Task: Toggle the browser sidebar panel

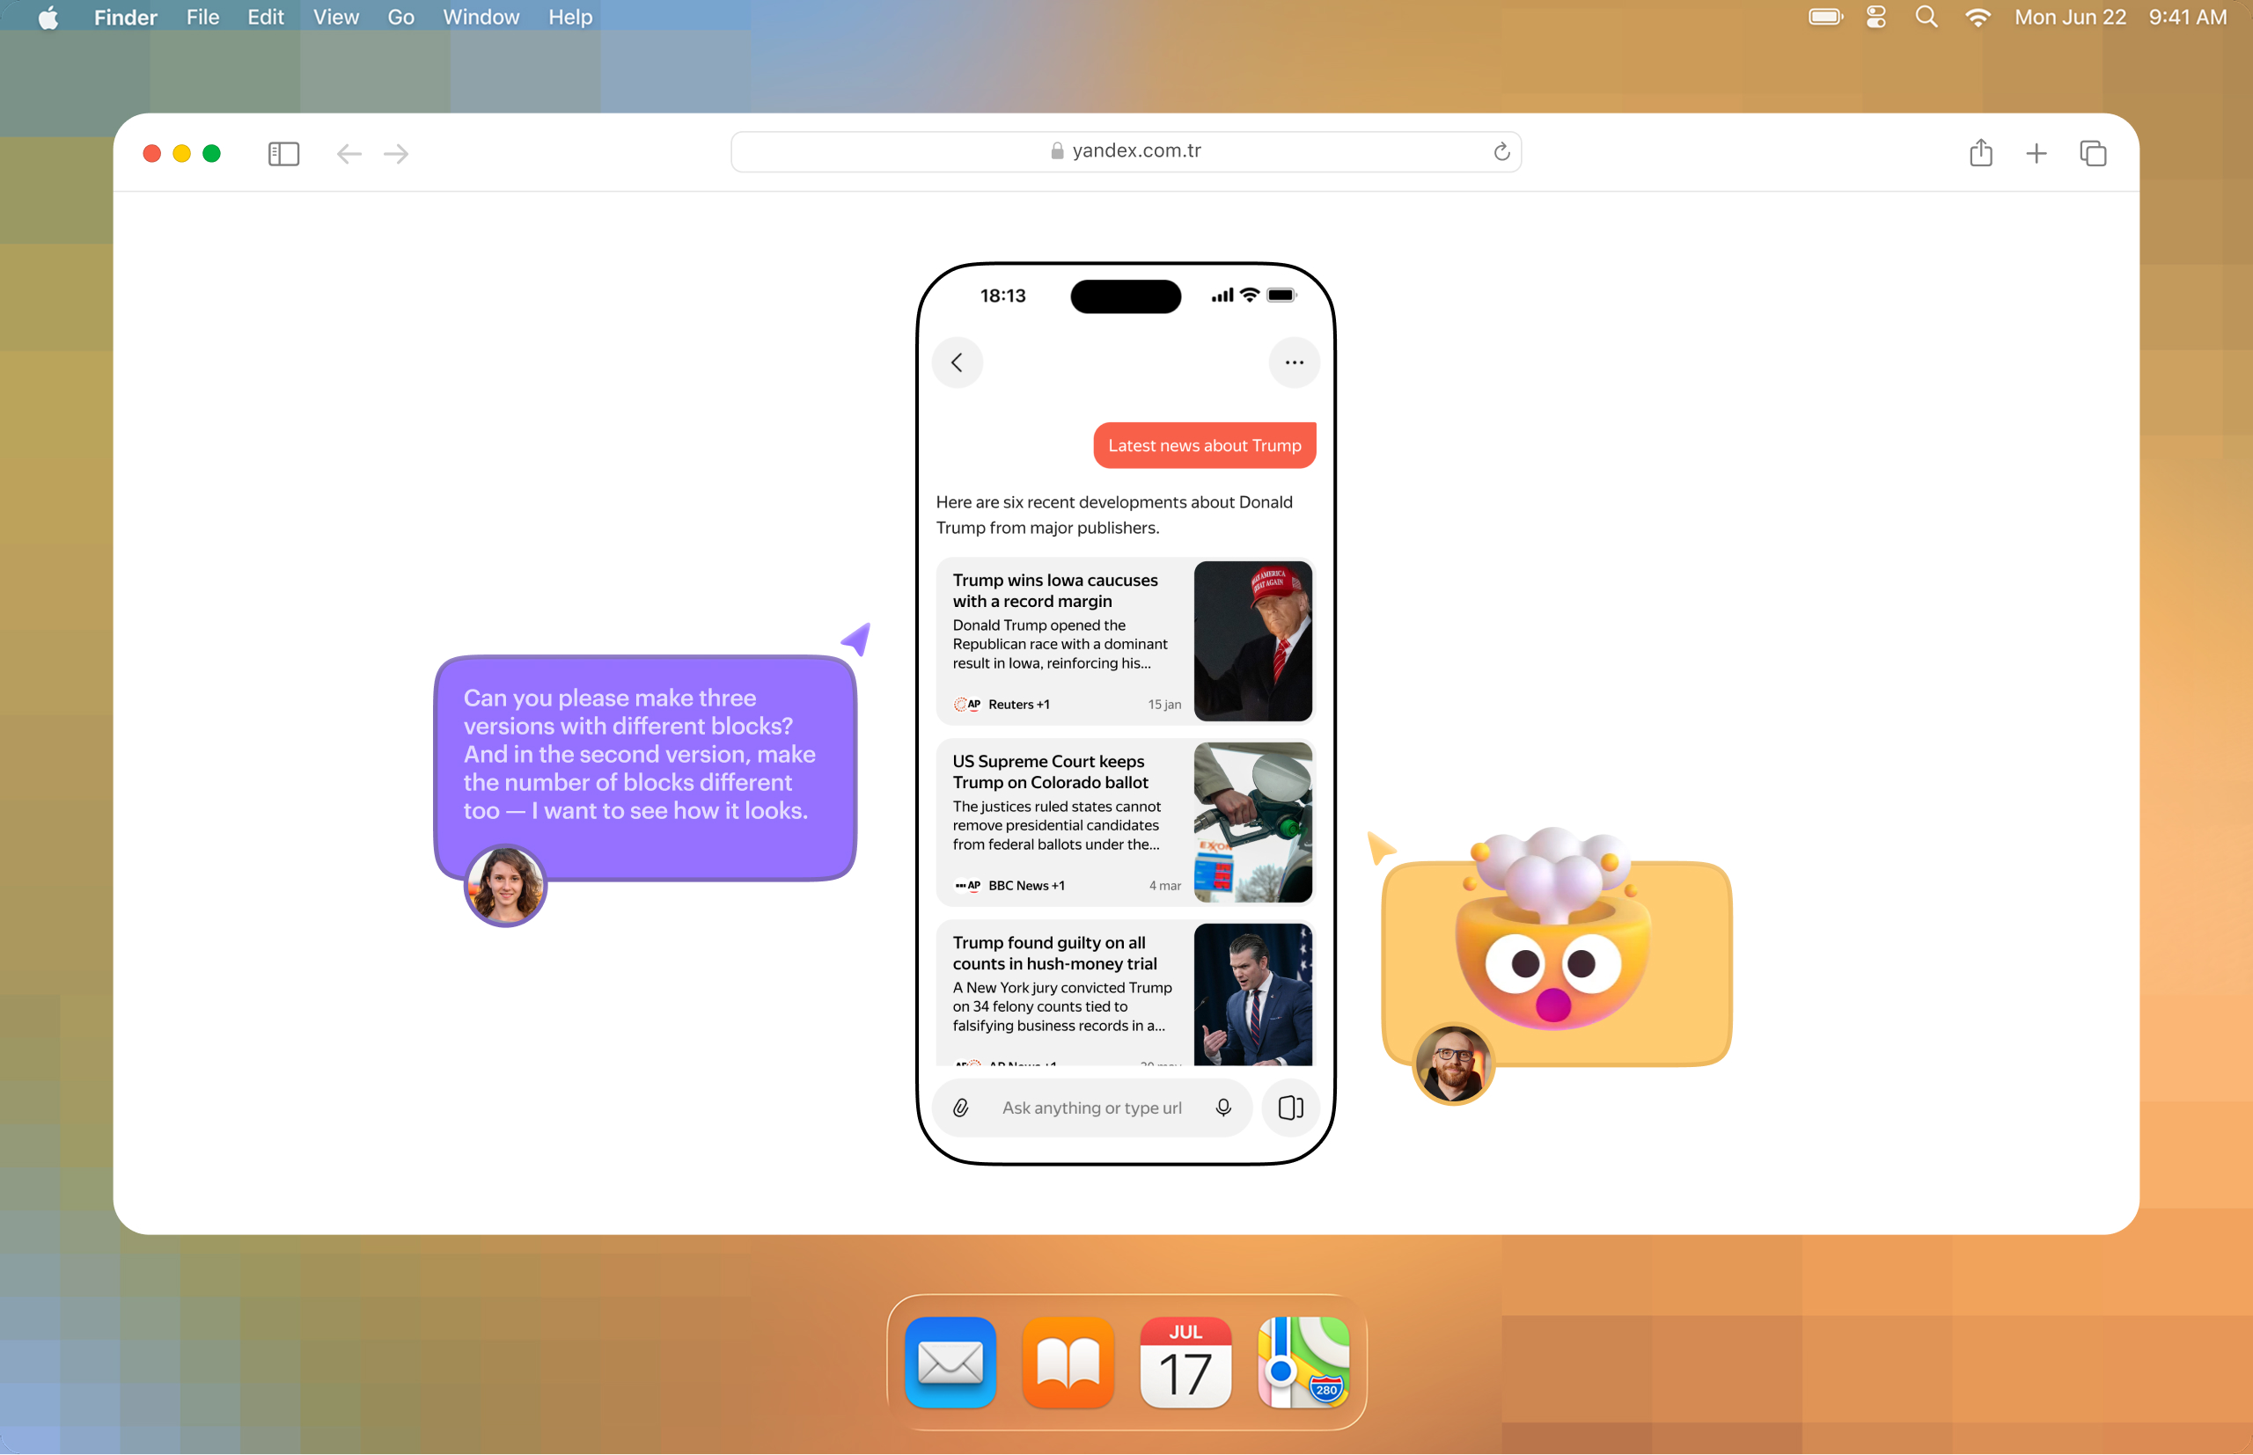Action: (x=283, y=153)
